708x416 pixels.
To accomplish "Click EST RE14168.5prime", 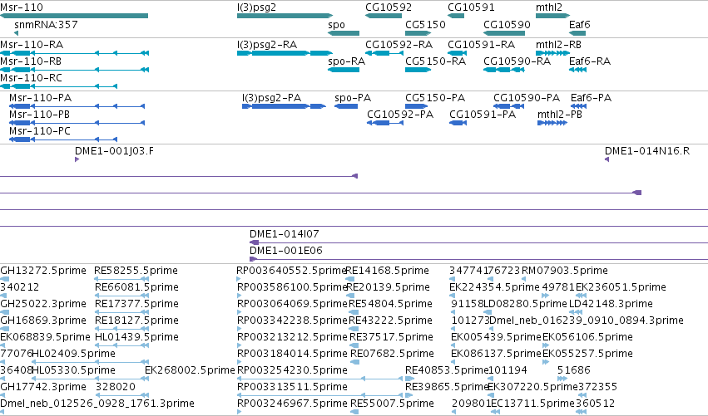I will click(388, 271).
